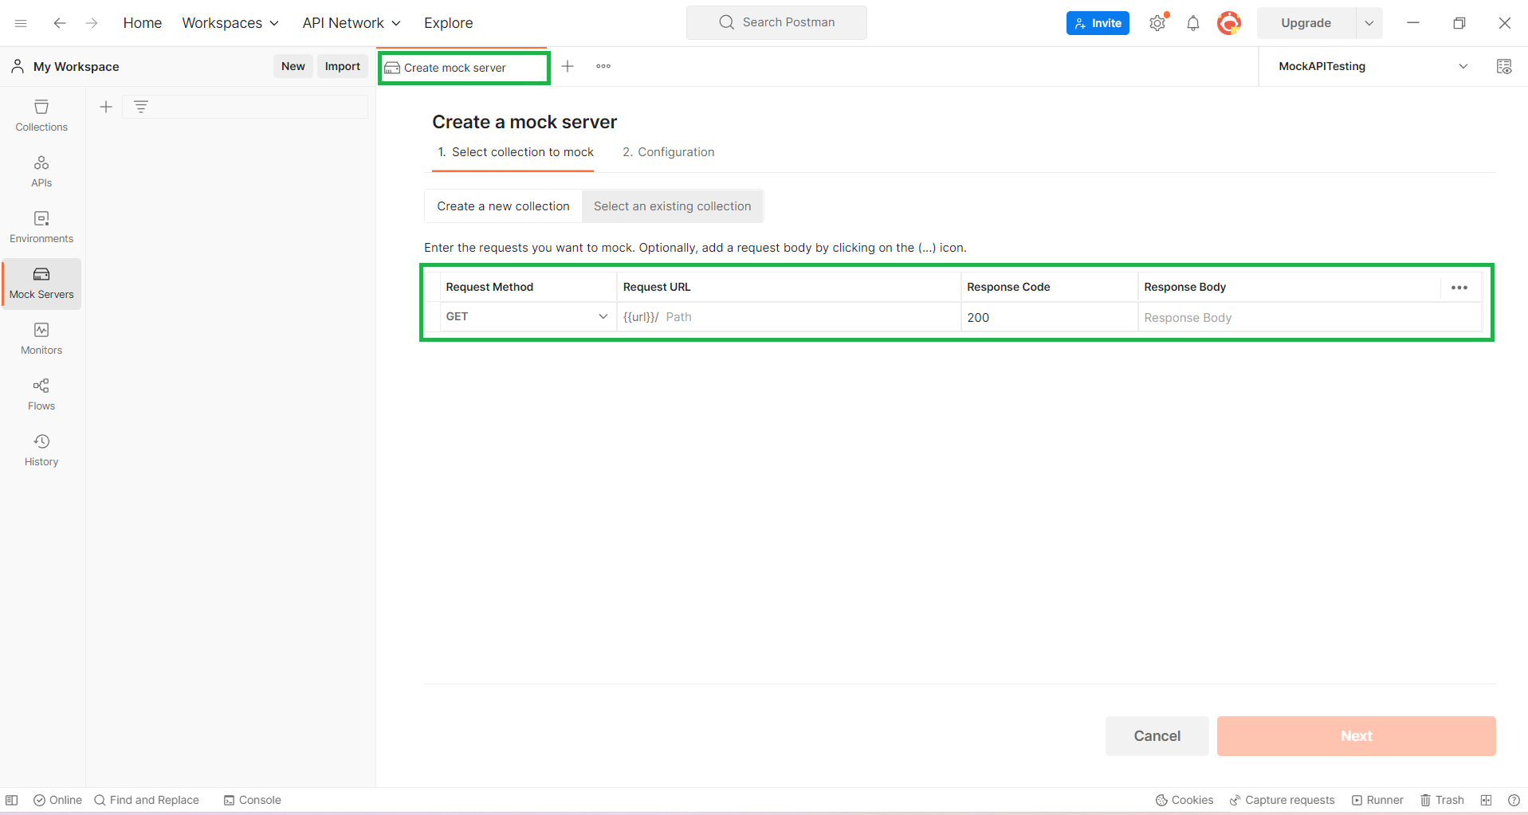Open APIs in the sidebar
1528x815 pixels.
(x=41, y=172)
